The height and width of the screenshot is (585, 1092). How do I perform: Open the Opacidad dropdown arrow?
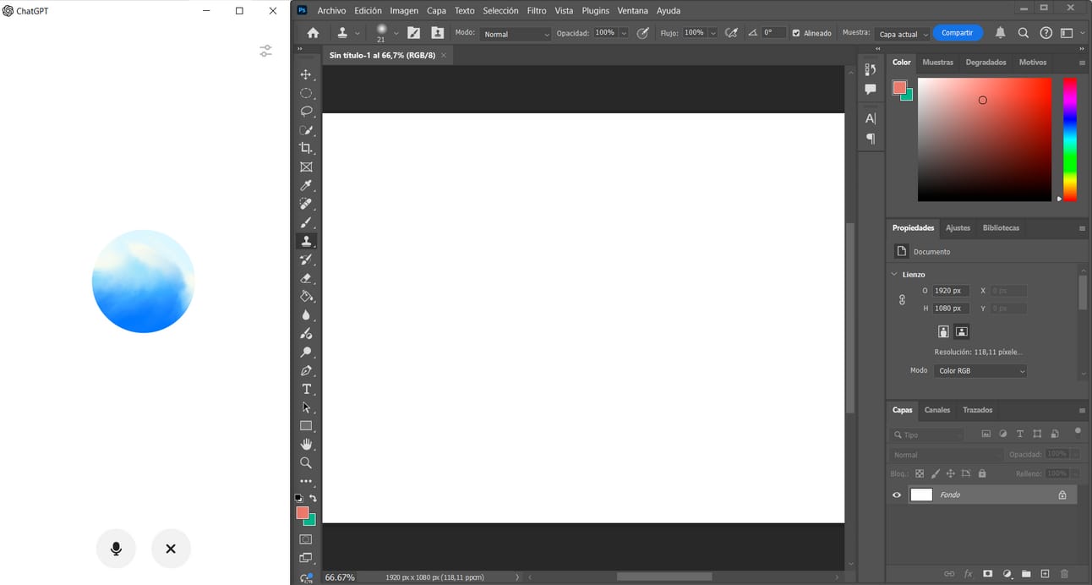click(624, 33)
